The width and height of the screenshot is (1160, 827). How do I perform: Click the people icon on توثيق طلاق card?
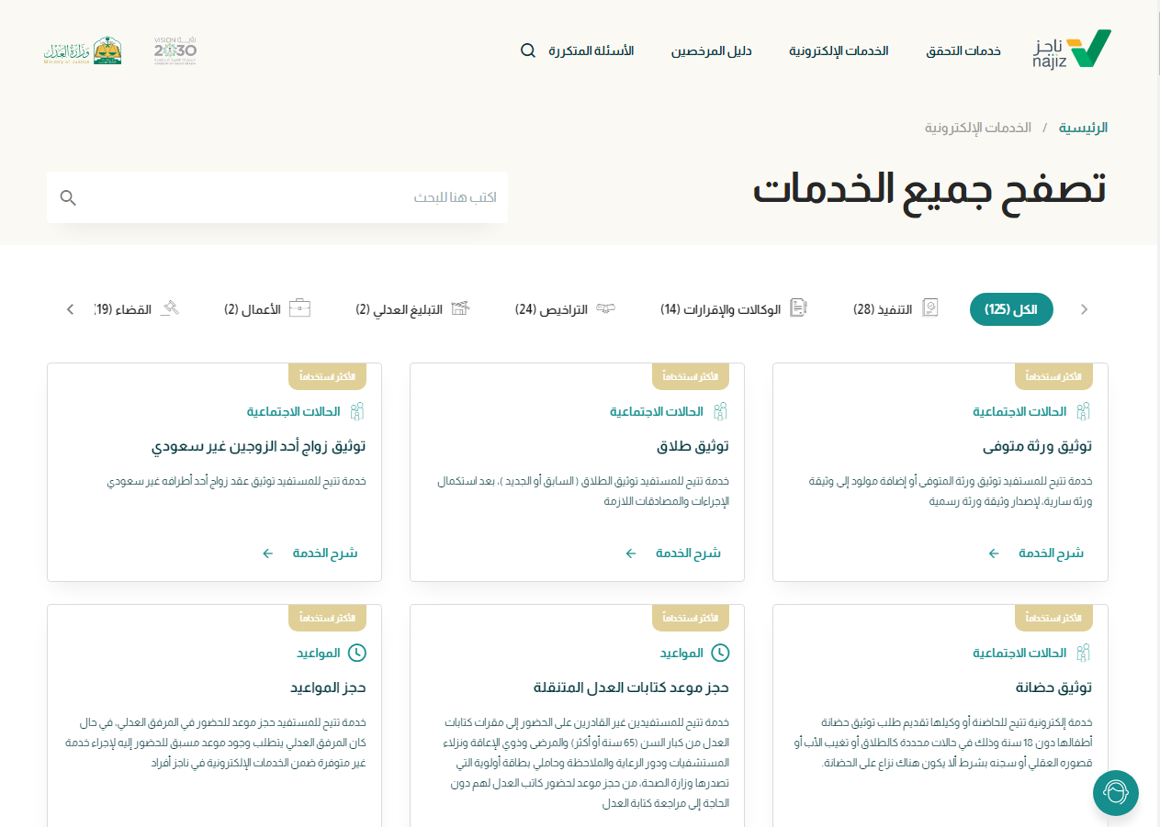pyautogui.click(x=721, y=411)
